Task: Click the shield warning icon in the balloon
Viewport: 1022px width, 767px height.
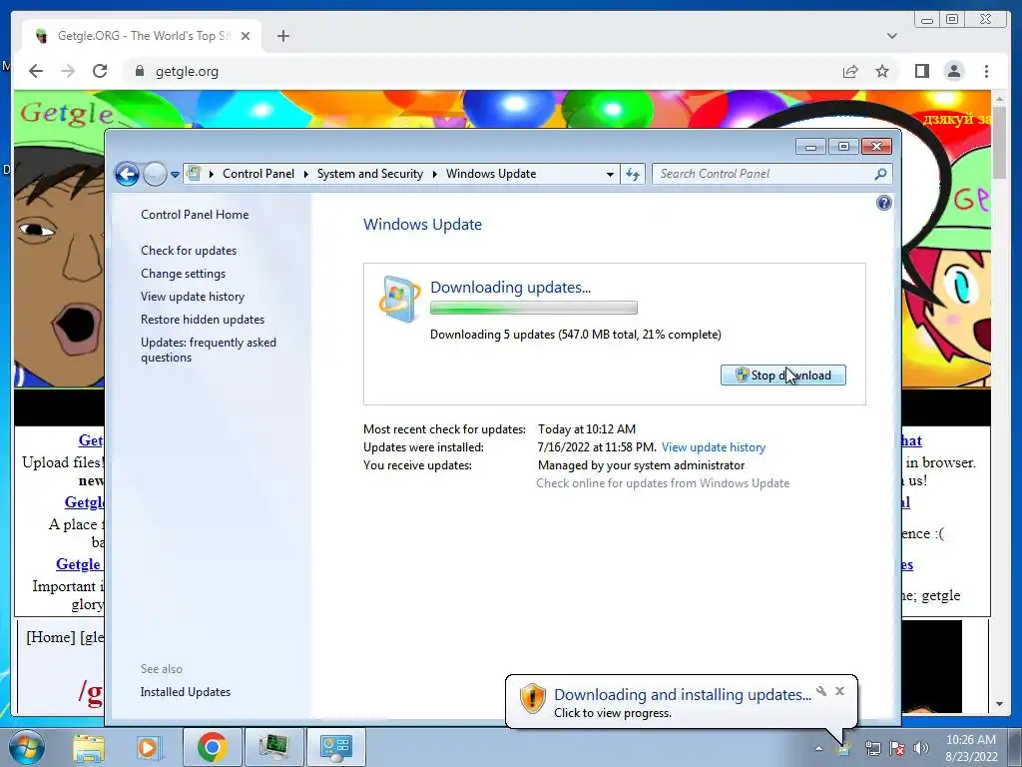Action: click(532, 698)
